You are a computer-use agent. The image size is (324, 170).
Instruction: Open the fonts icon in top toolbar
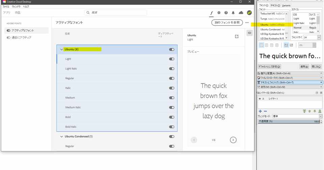point(212,13)
